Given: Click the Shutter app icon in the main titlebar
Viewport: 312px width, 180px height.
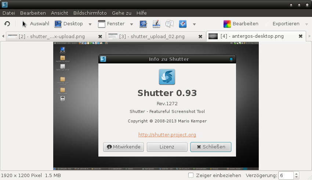Looking at the screenshot, I should click(x=5, y=4).
